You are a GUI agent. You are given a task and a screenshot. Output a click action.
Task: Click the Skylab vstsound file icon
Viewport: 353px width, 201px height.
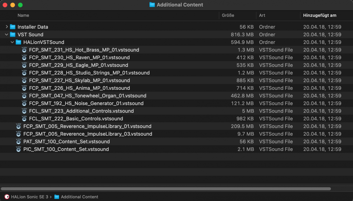[24, 80]
